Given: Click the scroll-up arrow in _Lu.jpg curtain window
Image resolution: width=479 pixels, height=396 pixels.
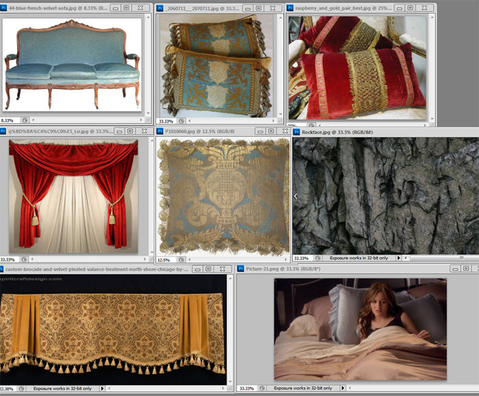Looking at the screenshot, I should [x=151, y=140].
